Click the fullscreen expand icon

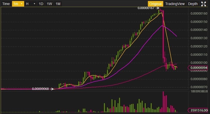pos(203,4)
